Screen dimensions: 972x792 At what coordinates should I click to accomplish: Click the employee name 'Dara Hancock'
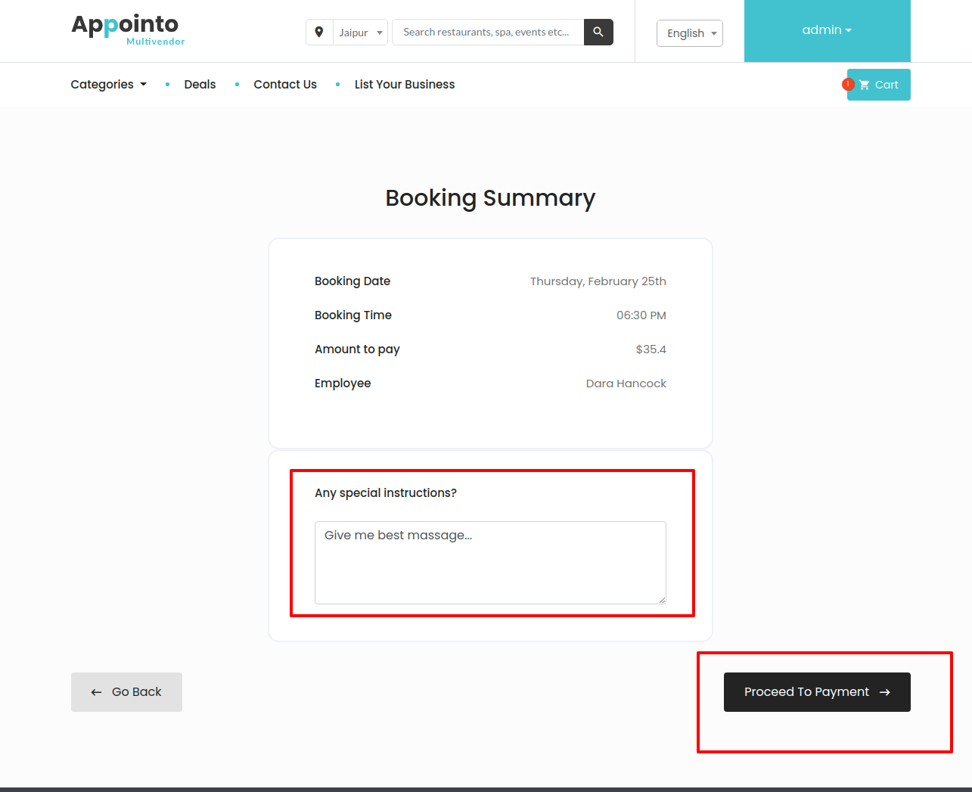tap(626, 384)
